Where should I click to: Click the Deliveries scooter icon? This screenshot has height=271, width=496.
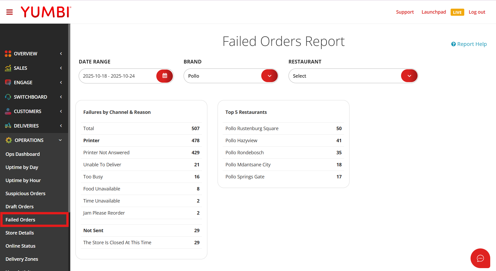click(8, 126)
